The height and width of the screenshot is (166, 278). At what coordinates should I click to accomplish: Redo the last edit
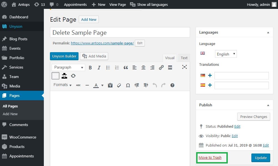163,85
